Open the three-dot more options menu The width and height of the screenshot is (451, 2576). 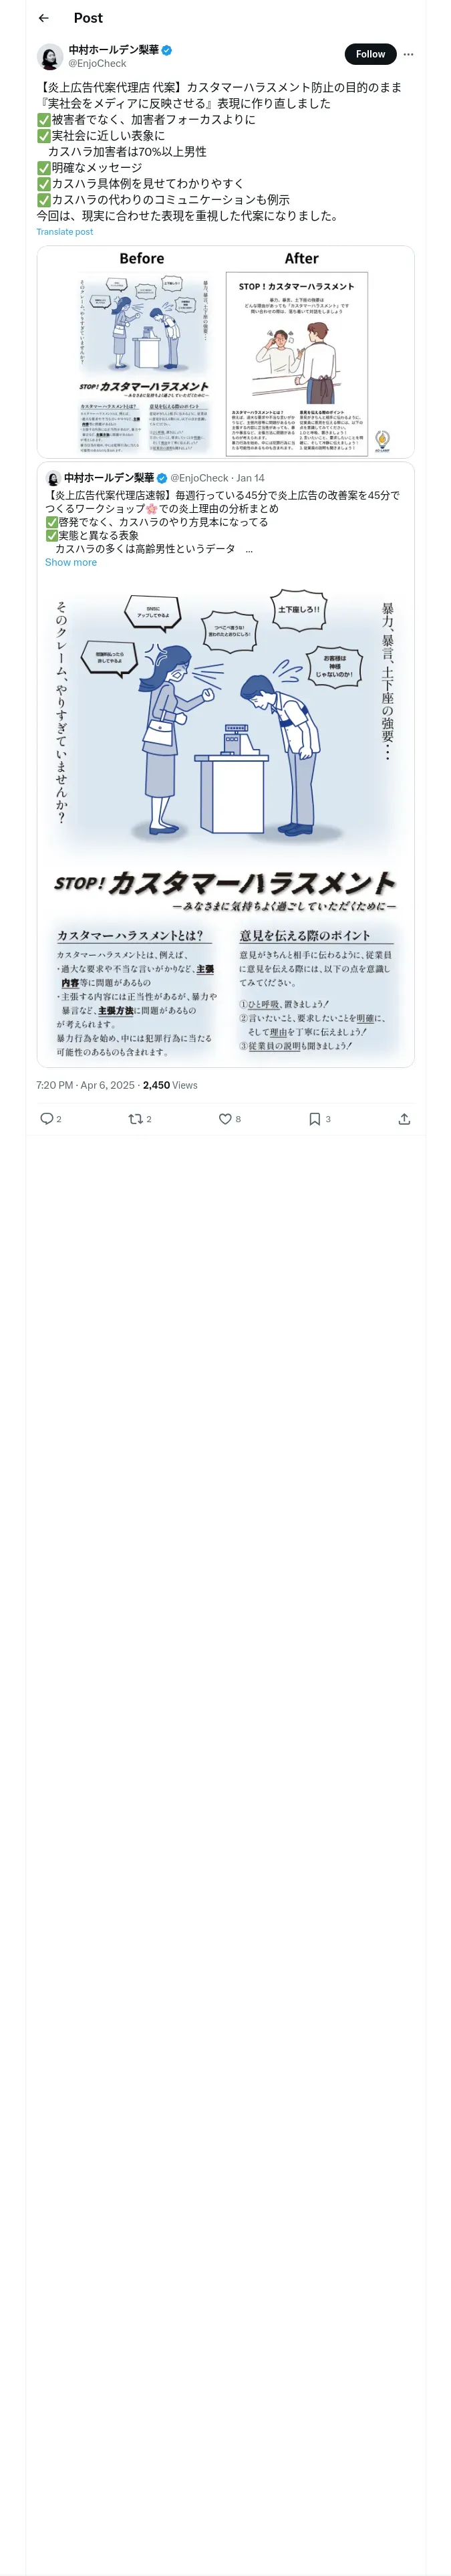[x=408, y=54]
